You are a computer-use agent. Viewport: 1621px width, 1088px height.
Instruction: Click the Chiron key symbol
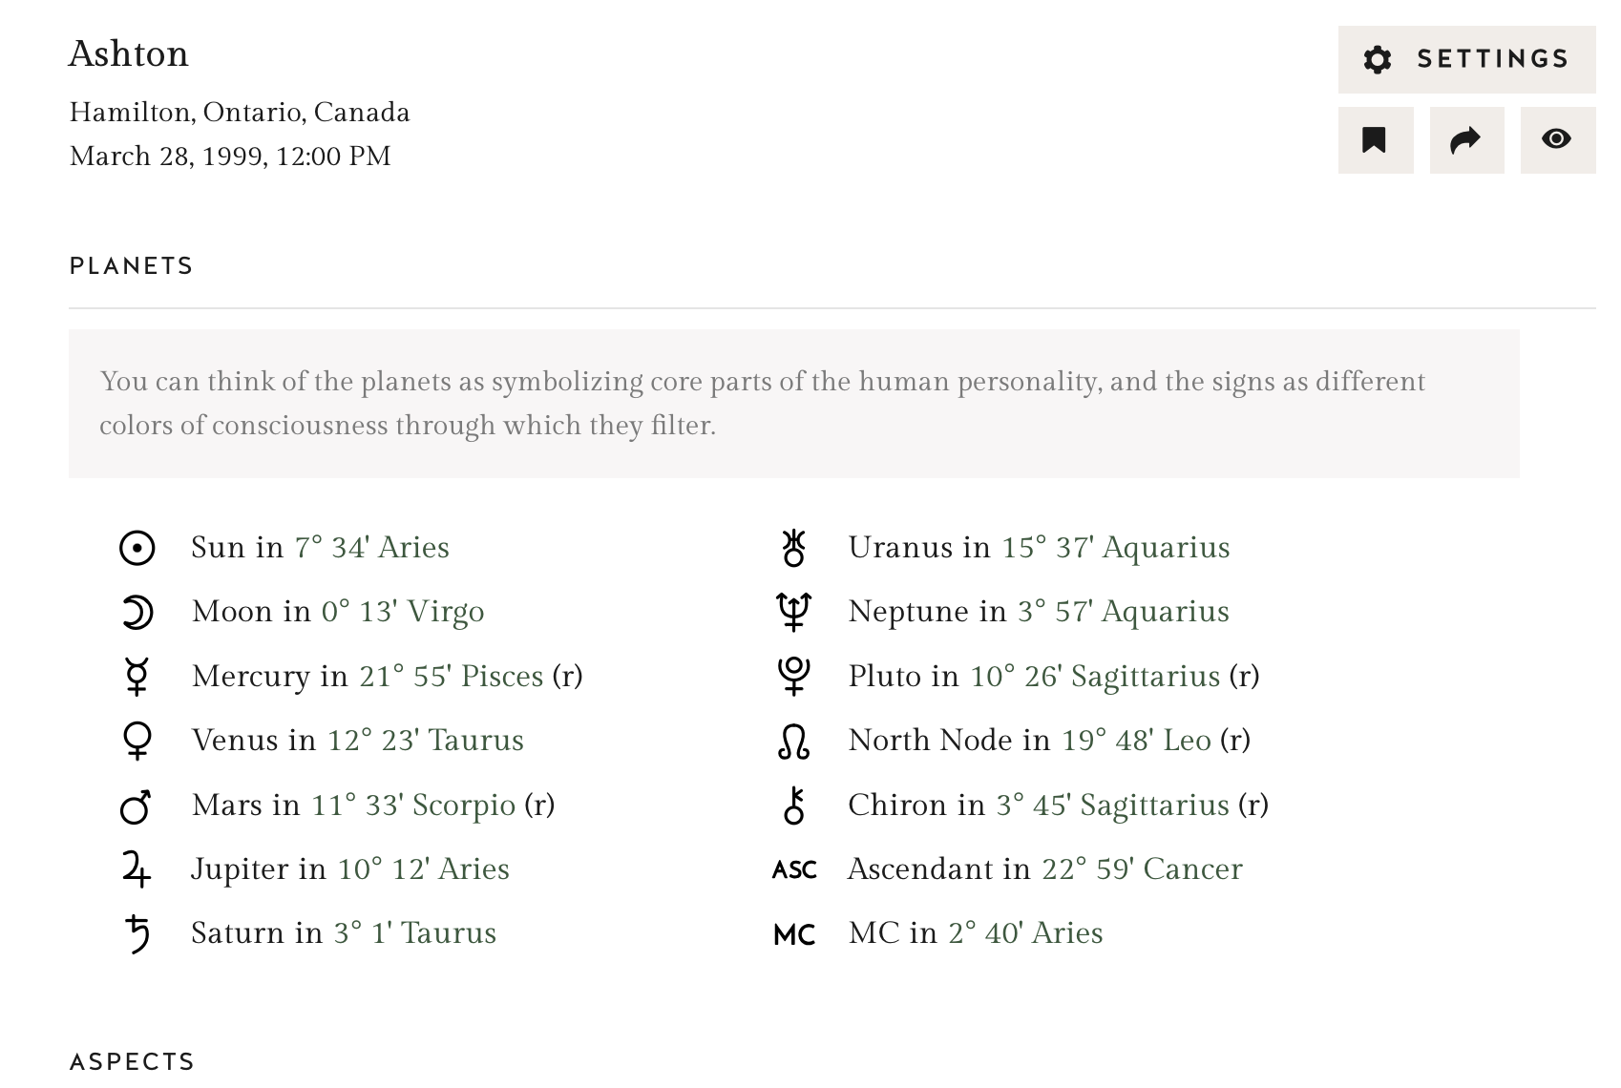point(794,806)
